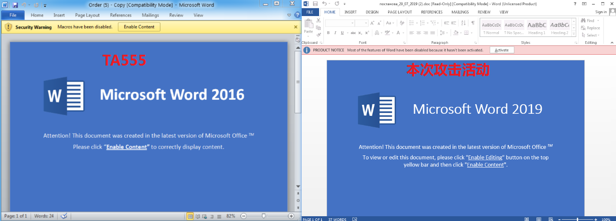Image resolution: width=616 pixels, height=221 pixels.
Task: Toggle Bold in right Word window
Action: pos(329,33)
